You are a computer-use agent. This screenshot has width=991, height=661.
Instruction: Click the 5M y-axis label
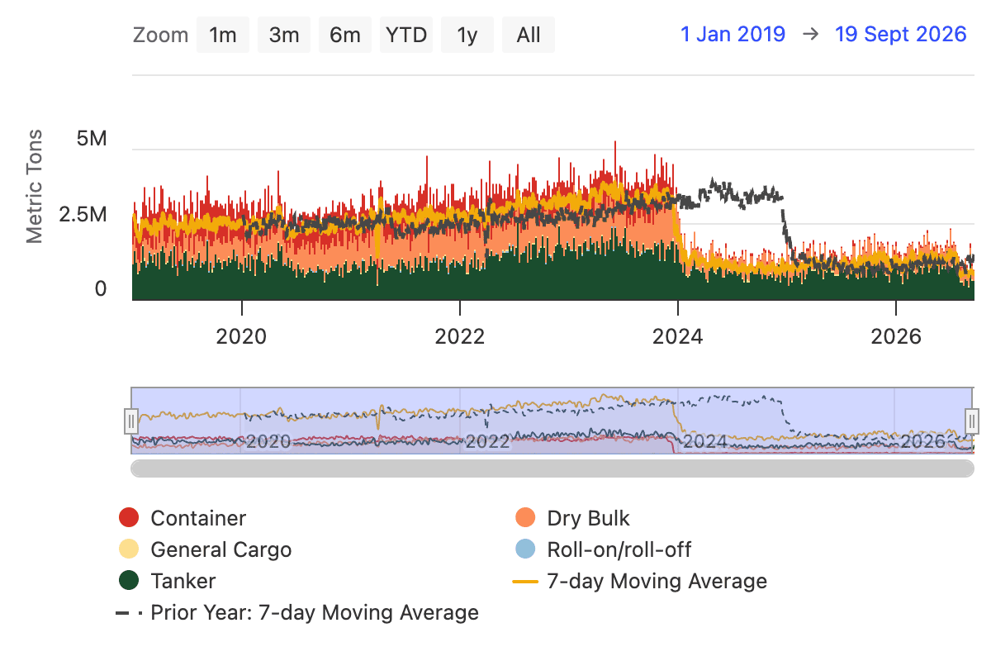pyautogui.click(x=92, y=139)
